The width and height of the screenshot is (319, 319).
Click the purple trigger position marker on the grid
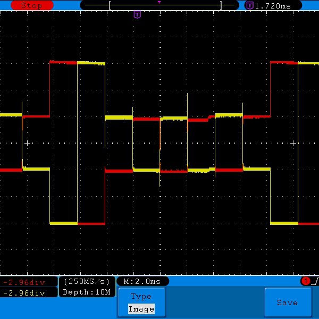[x=137, y=15]
